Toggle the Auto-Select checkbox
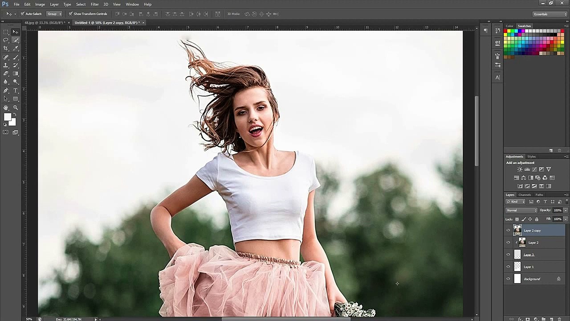570x321 pixels. click(22, 14)
